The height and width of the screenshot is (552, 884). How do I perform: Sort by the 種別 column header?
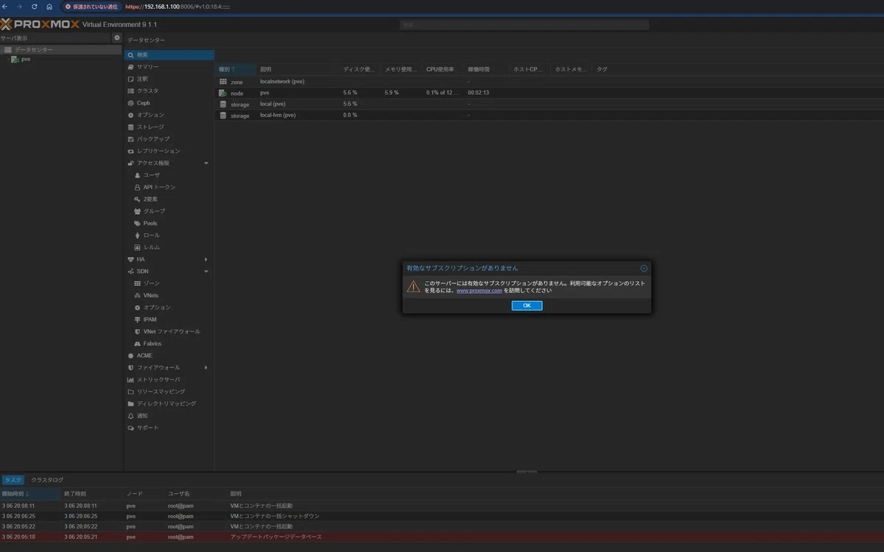coord(236,69)
